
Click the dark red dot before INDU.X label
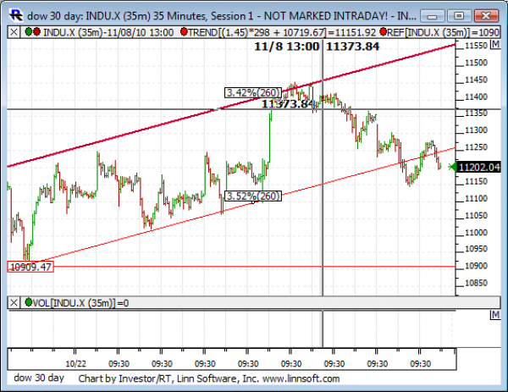pyautogui.click(x=36, y=31)
